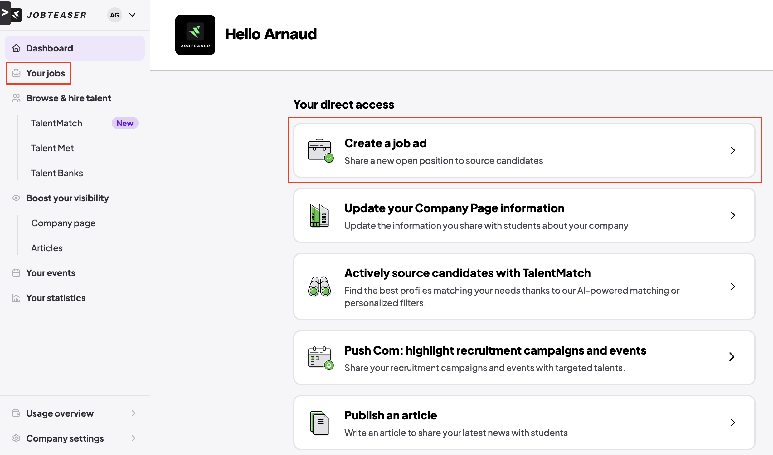Select Articles in the sidebar
773x455 pixels.
coord(47,248)
